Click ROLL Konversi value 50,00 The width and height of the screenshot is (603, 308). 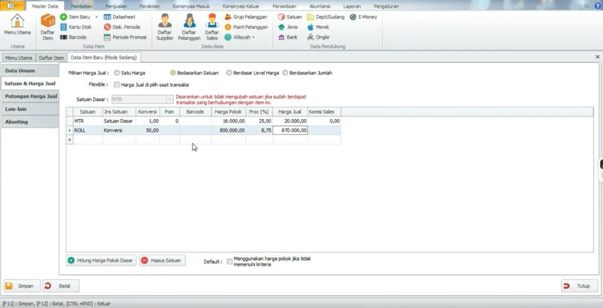click(x=148, y=130)
